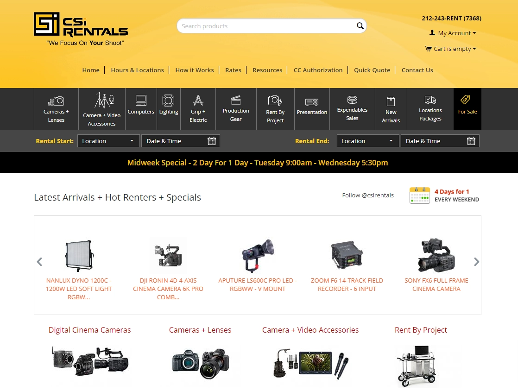This screenshot has width=518, height=391.
Task: Click the My Account person icon
Action: (432, 33)
